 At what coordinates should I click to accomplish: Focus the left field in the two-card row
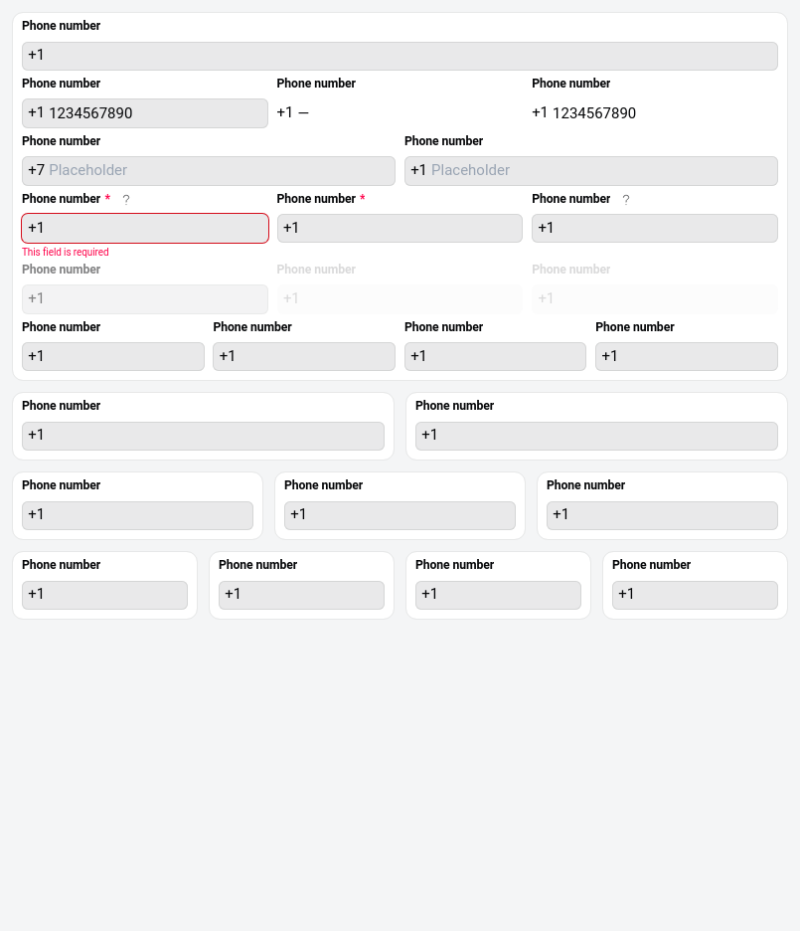pyautogui.click(x=203, y=436)
